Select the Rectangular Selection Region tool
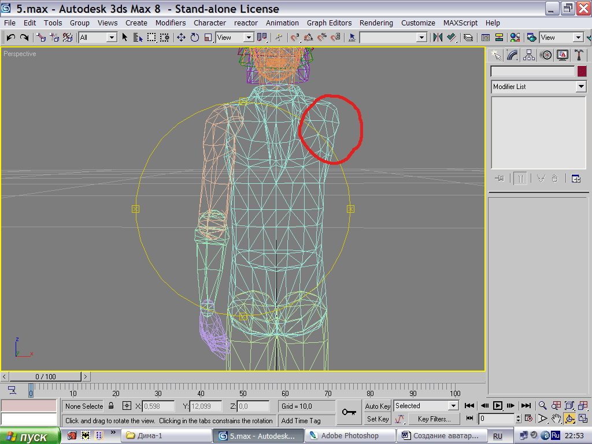592x444 pixels. click(151, 38)
